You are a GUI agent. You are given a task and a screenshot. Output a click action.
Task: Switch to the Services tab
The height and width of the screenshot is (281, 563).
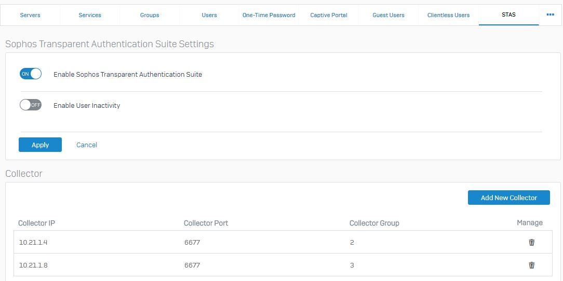pyautogui.click(x=90, y=15)
